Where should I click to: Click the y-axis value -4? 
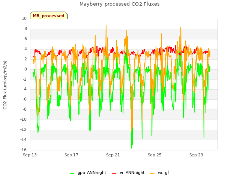click(x=24, y=89)
